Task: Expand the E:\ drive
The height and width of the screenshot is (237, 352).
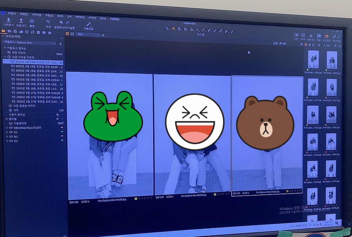Action: click(7, 141)
